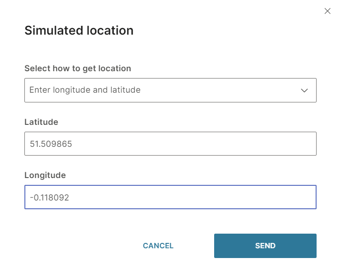Close the Simulated location dialog

[327, 11]
